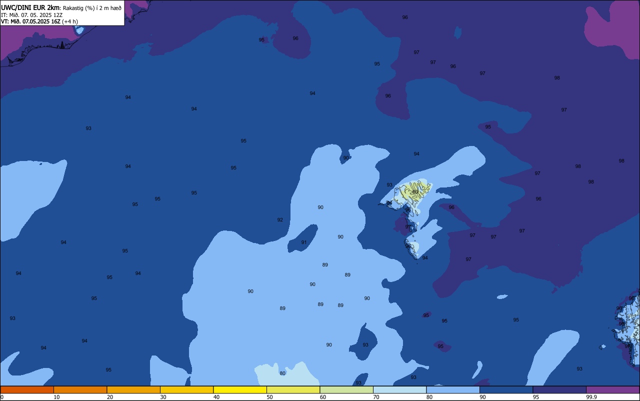This screenshot has height=401, width=640.
Task: Click the '95' tick label on legend bar
Action: (537, 397)
